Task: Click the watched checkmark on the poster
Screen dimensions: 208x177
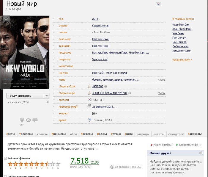Action: pos(6,19)
